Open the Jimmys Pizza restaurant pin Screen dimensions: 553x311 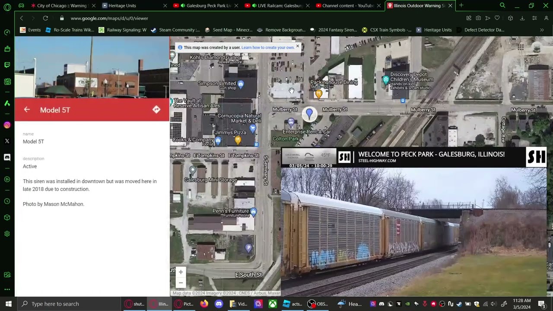pyautogui.click(x=238, y=140)
